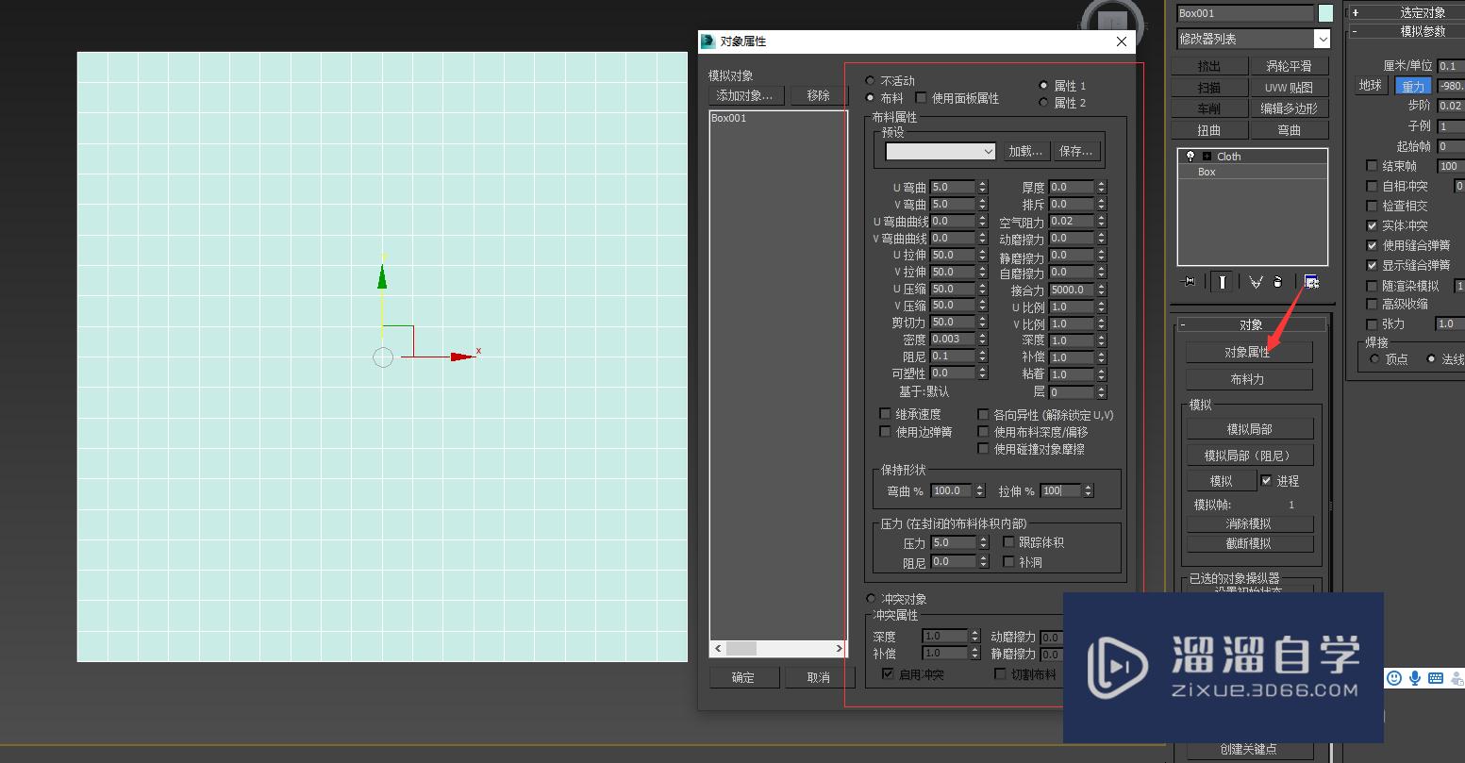Viewport: 1465px width, 763px height.
Task: Tick the 使用边弹簧 checkbox
Action: coord(885,431)
